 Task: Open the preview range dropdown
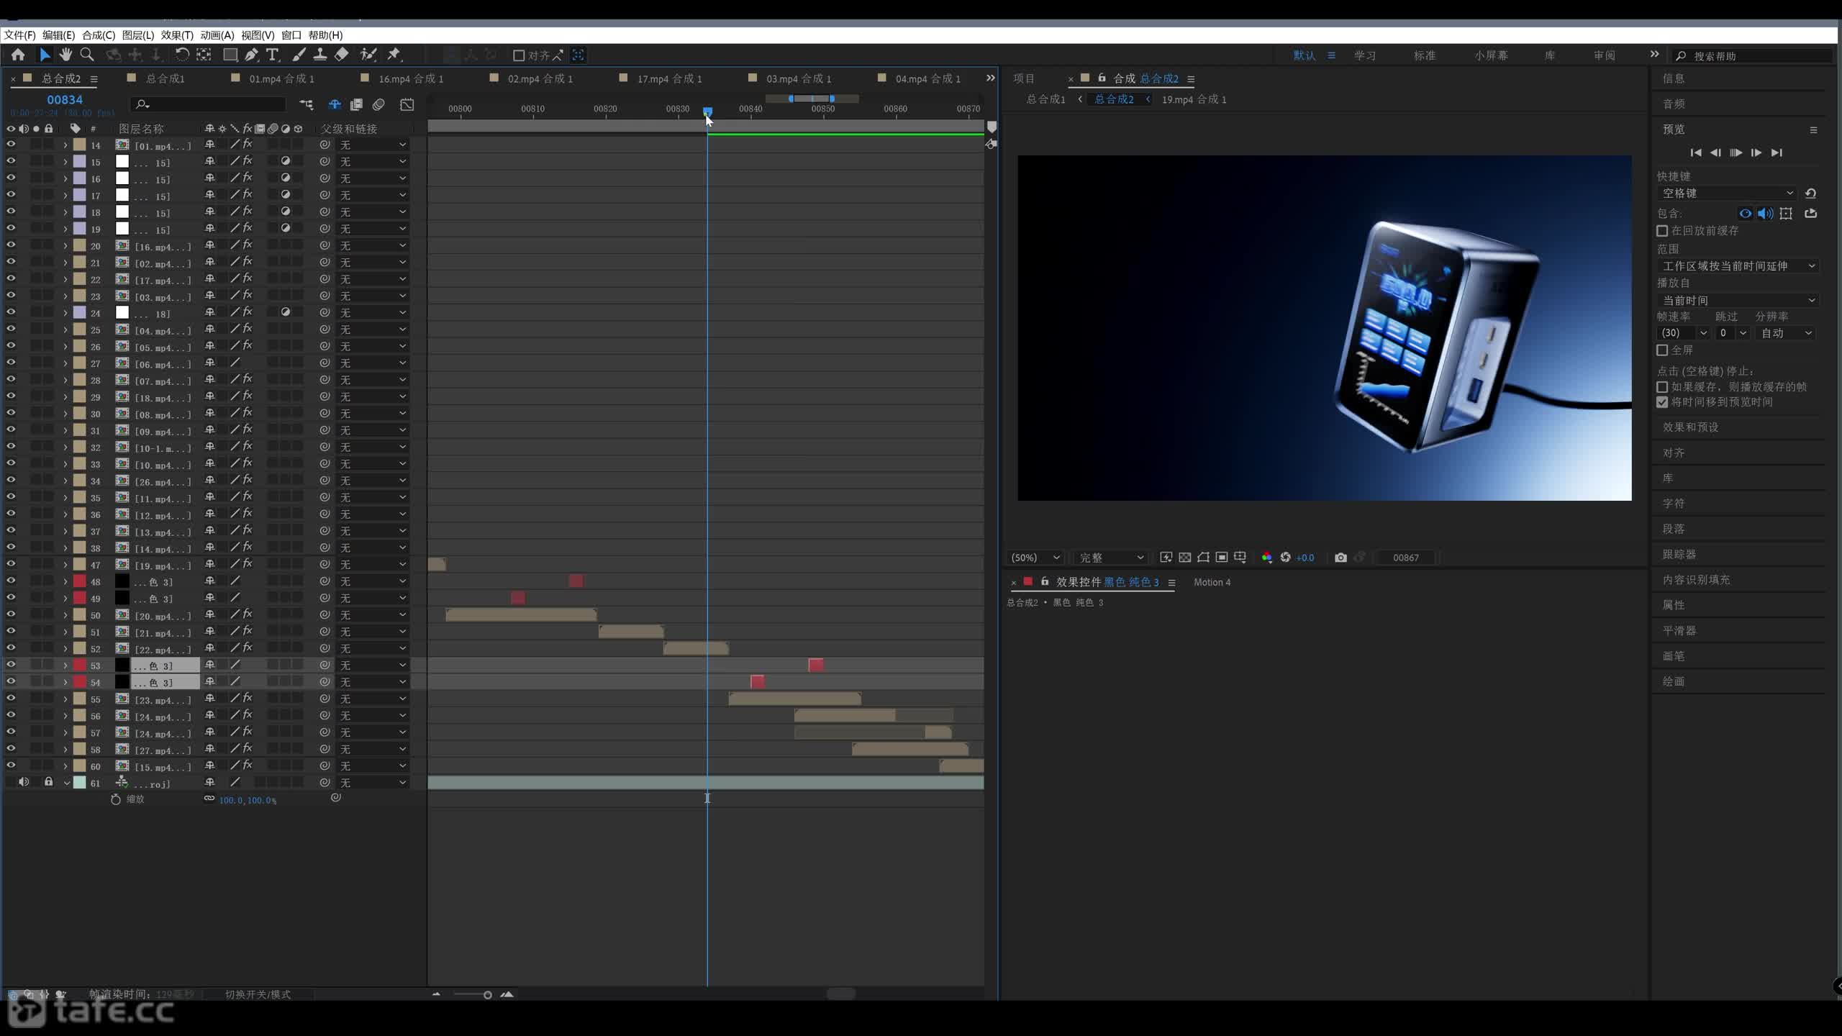(x=1738, y=266)
